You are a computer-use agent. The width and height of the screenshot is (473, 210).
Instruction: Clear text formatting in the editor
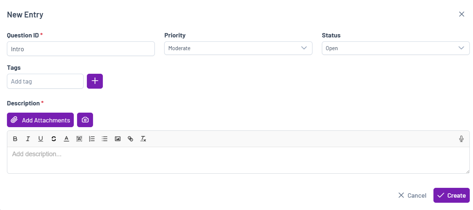143,139
